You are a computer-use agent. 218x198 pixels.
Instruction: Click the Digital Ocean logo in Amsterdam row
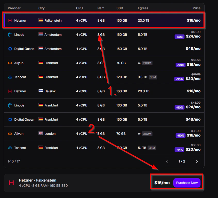[x=10, y=49]
